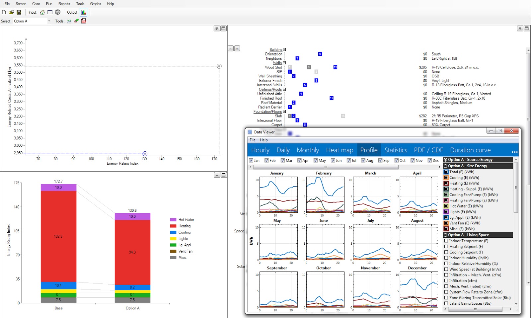
Task: Enable Indoor Temperature (F) checkbox
Action: (446, 241)
